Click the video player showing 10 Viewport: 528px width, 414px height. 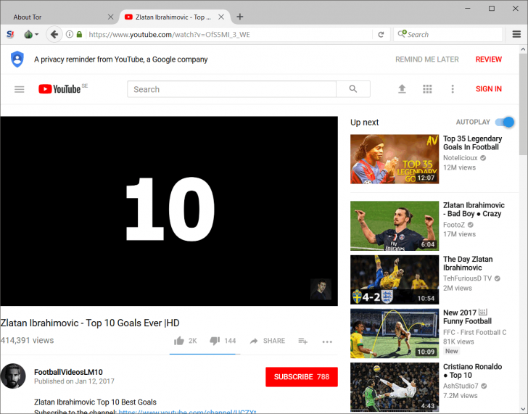point(169,211)
